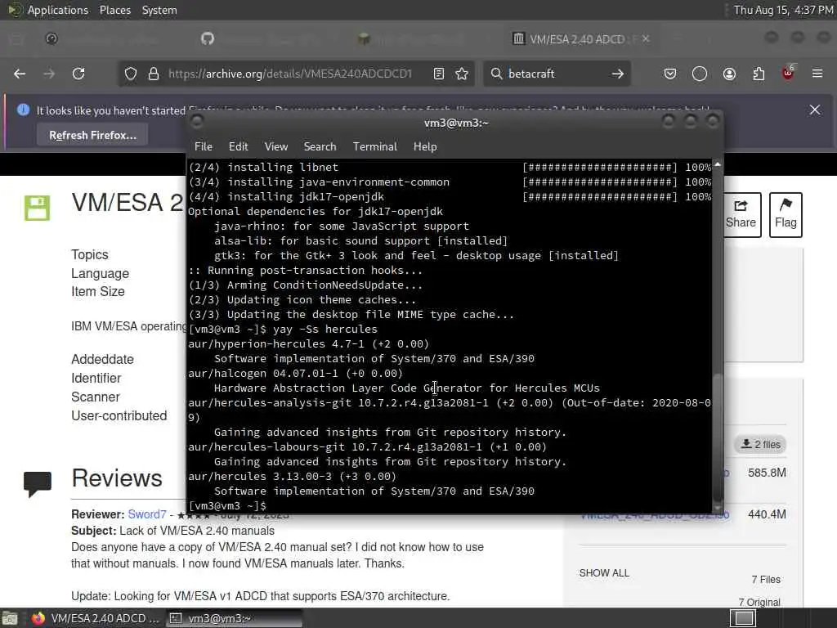Image resolution: width=837 pixels, height=628 pixels.
Task: Dismiss the Firefox refresh notification bar
Action: pyautogui.click(x=815, y=110)
